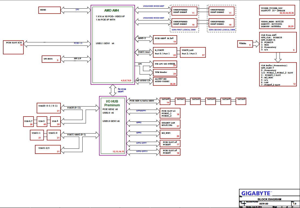The image size is (300, 208).
Task: Click the SPI BIOS block
Action: coord(51,59)
